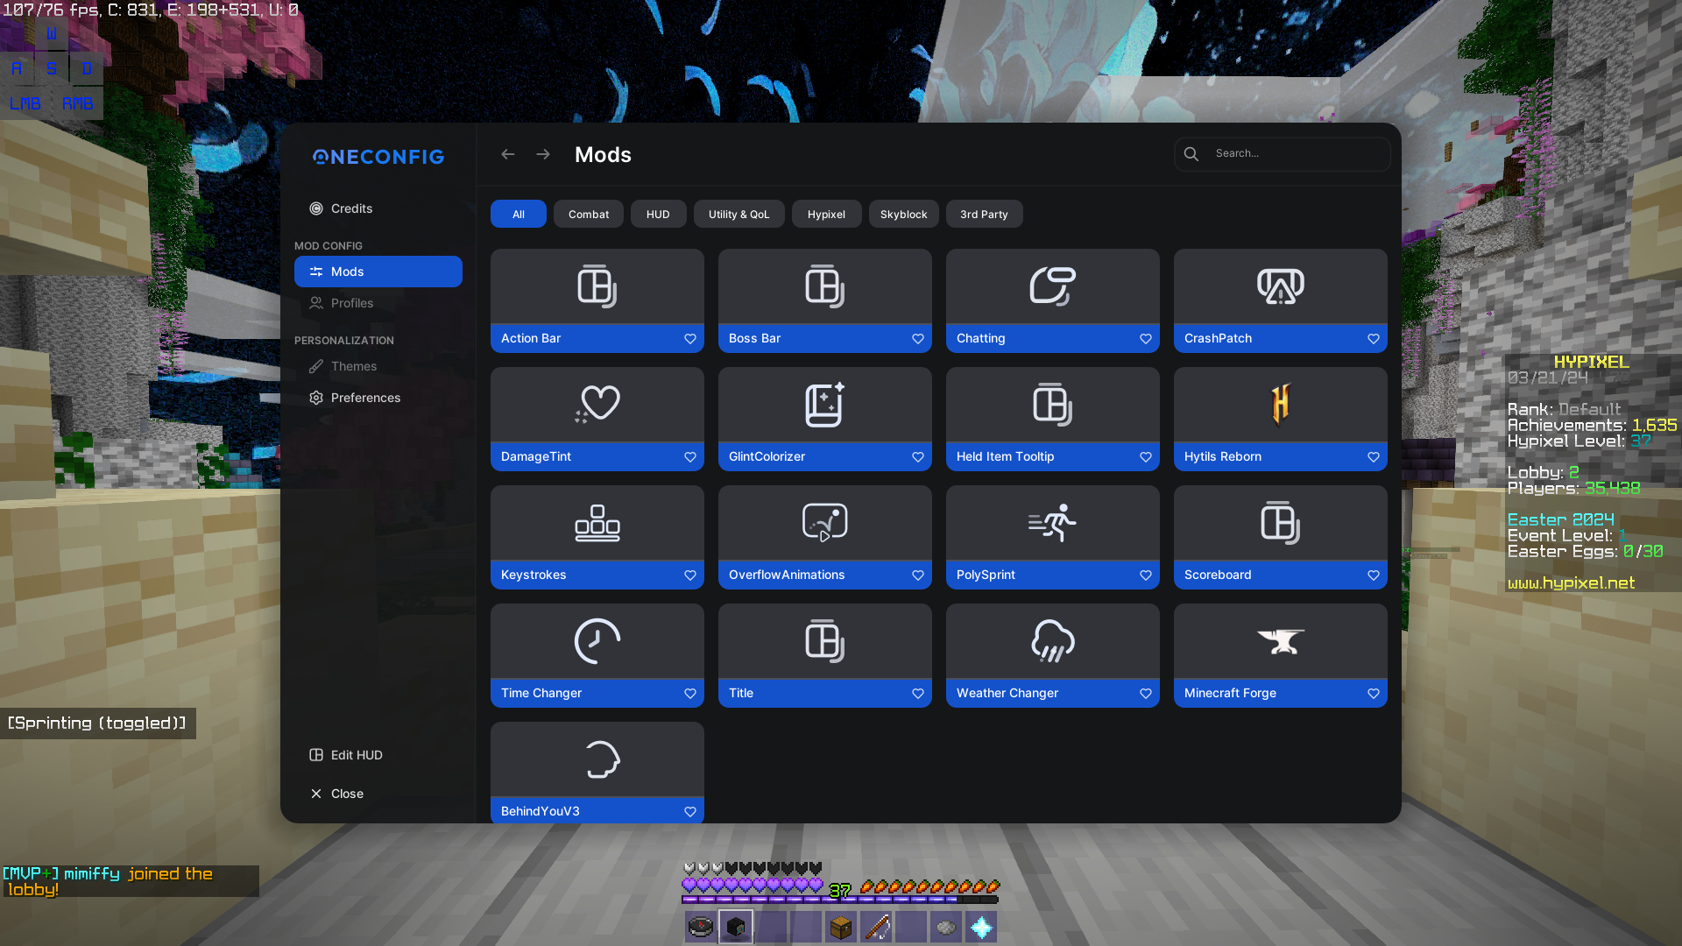Open the Hytils Reborn logo icon
This screenshot has height=946, width=1682.
tap(1281, 405)
